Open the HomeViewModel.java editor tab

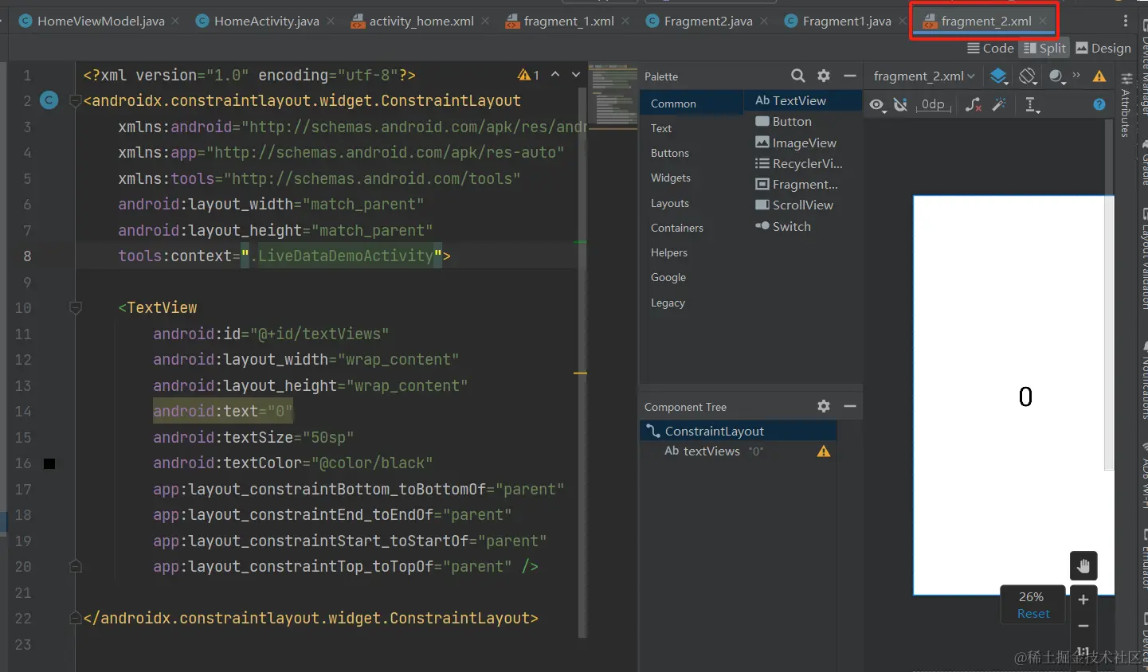tap(100, 21)
